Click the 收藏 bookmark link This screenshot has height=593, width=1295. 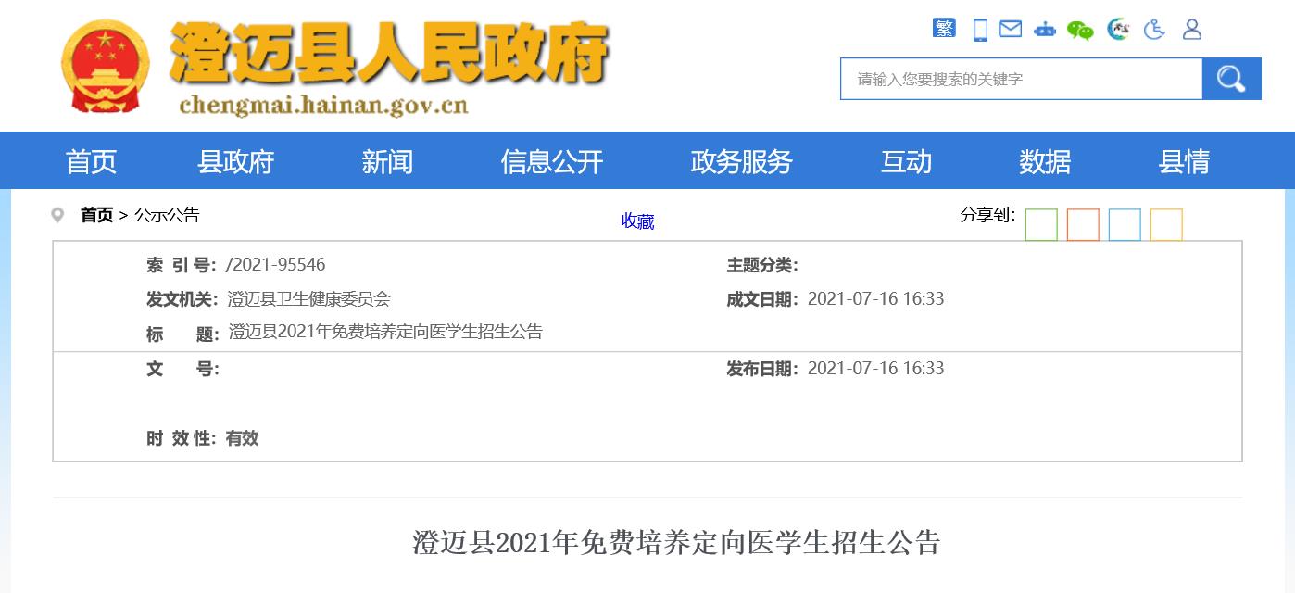[x=637, y=221]
